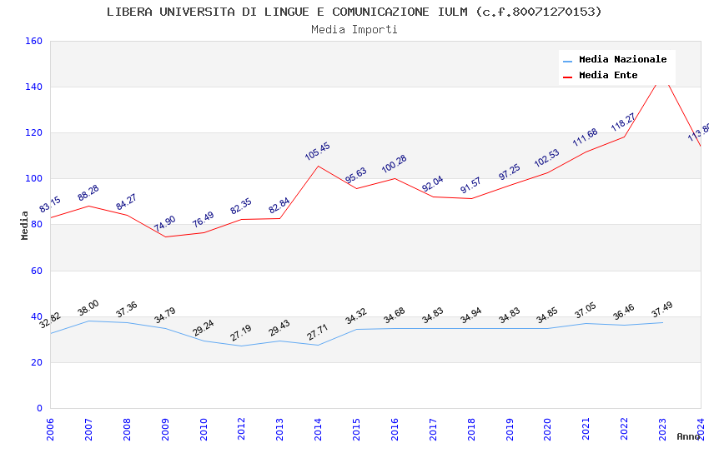Click the 82.35 data label
The image size is (709, 458).
(x=241, y=207)
